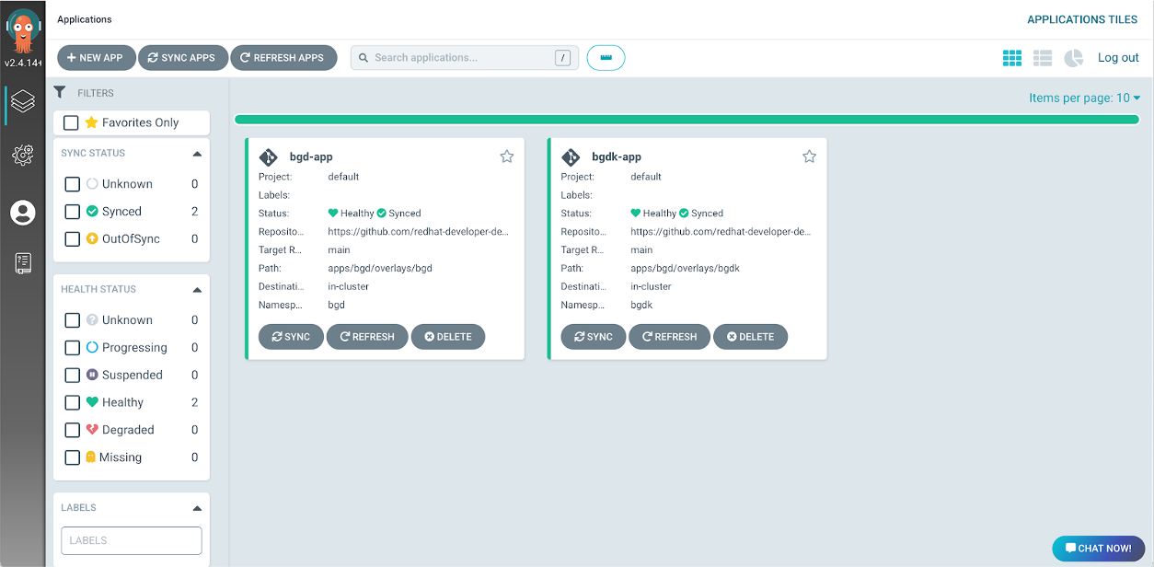The image size is (1154, 567).
Task: Check the Degraded filter
Action: pos(73,430)
